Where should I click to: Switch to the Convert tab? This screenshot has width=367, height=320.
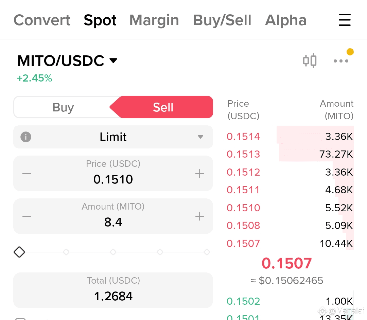click(42, 20)
